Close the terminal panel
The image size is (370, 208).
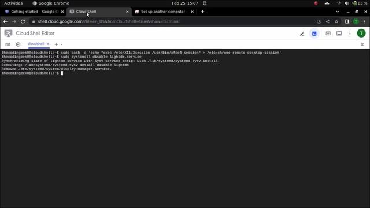click(x=362, y=44)
